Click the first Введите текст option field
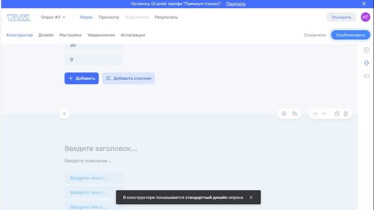 (x=93, y=178)
